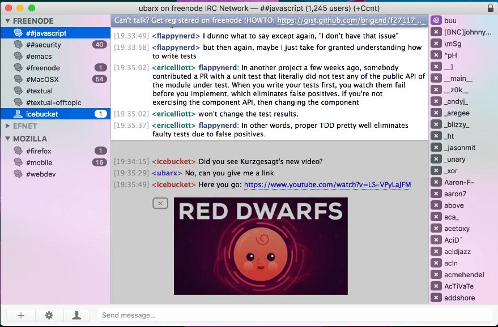Open the #textual channel
Viewport: 498px width, 327px height.
56,91
